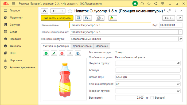Switch to Описание tab
This screenshot has height=105, width=187.
[x=102, y=46]
